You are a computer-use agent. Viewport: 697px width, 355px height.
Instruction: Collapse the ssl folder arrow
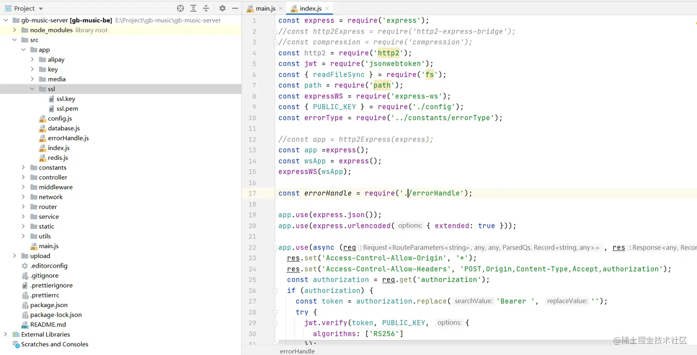pyautogui.click(x=32, y=89)
